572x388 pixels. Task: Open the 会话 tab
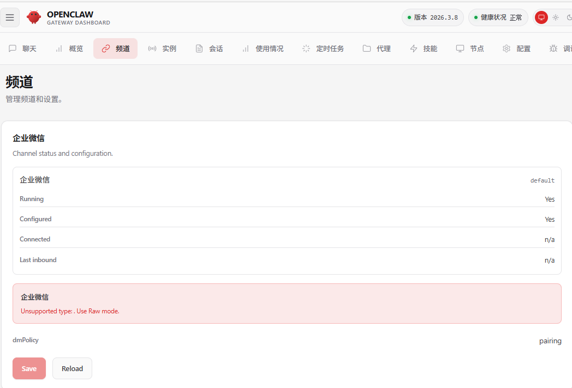point(209,48)
